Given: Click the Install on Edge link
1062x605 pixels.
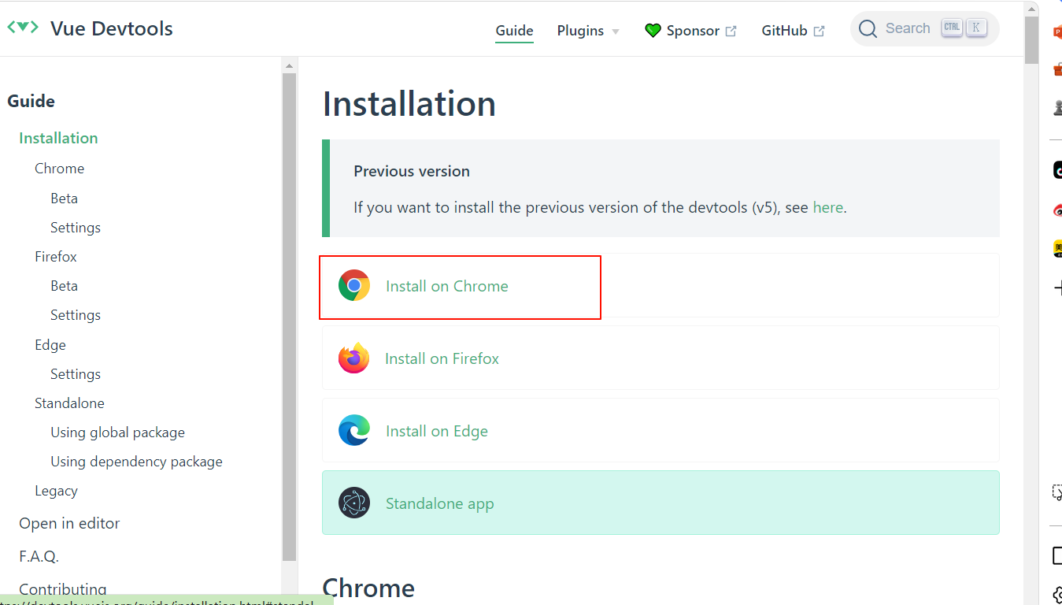Looking at the screenshot, I should 437,432.
